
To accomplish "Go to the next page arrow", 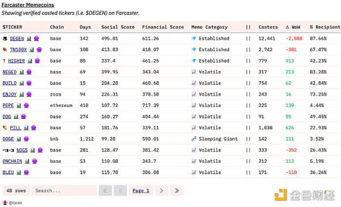I will (x=161, y=191).
